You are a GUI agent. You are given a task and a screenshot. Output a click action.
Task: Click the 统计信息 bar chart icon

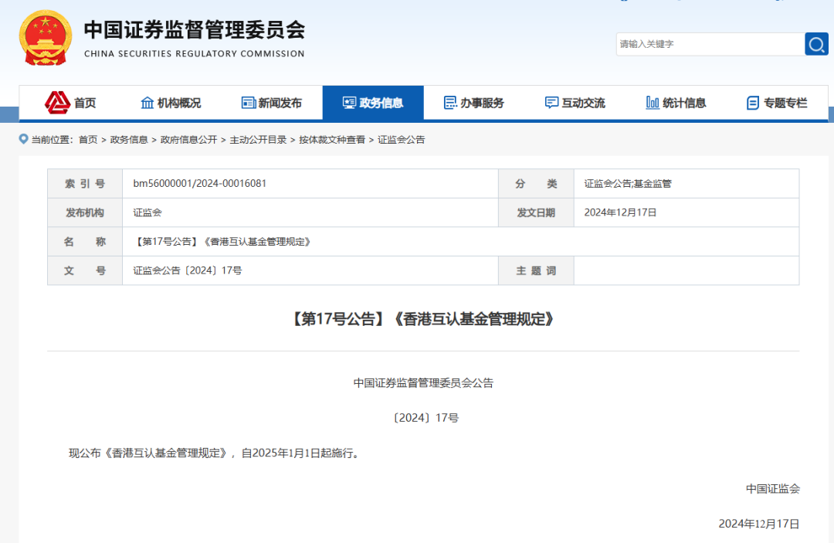pyautogui.click(x=653, y=103)
